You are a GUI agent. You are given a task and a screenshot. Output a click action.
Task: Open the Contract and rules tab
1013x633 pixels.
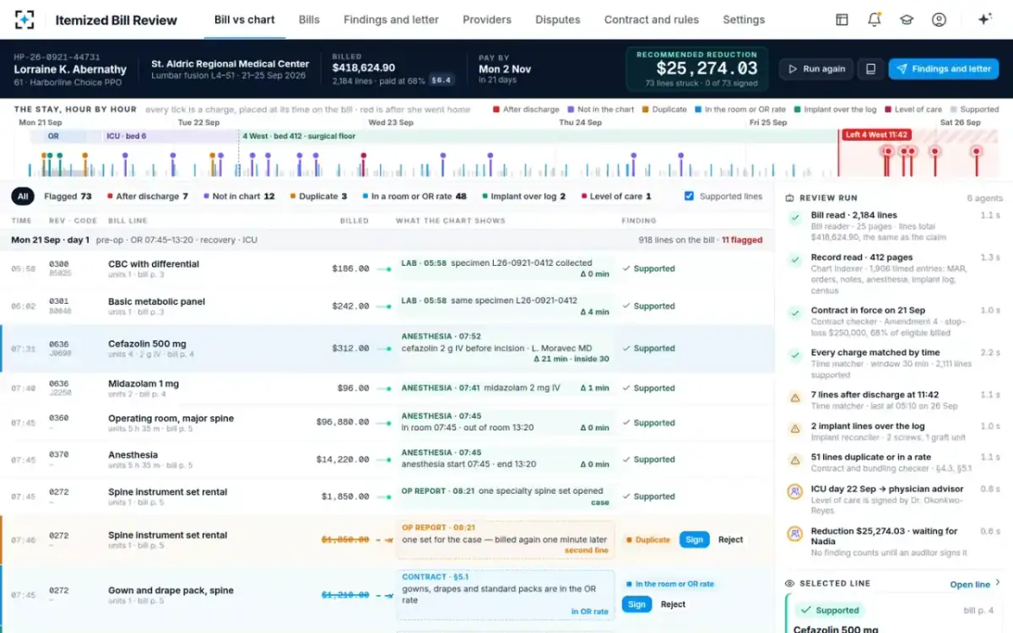[x=652, y=19]
